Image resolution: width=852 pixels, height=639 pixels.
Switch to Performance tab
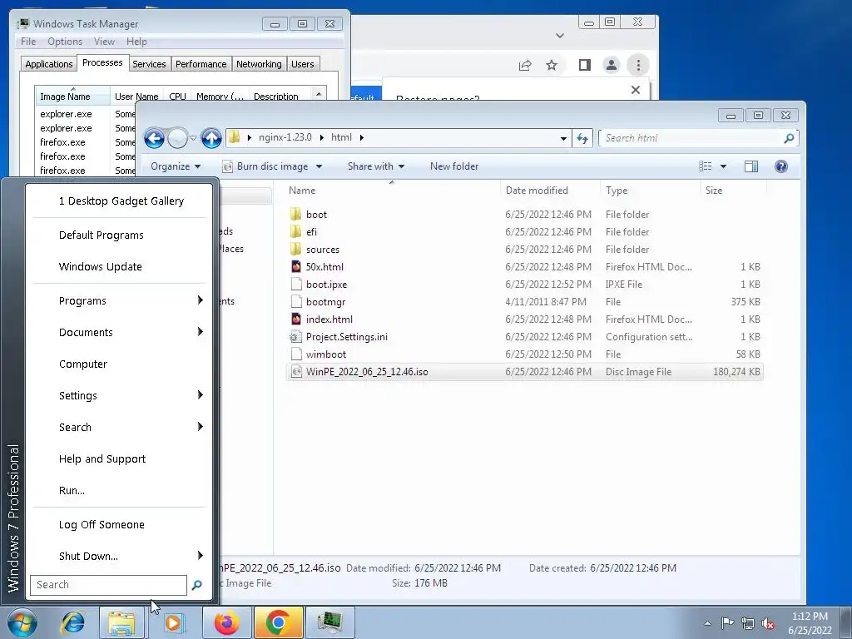pyautogui.click(x=201, y=64)
